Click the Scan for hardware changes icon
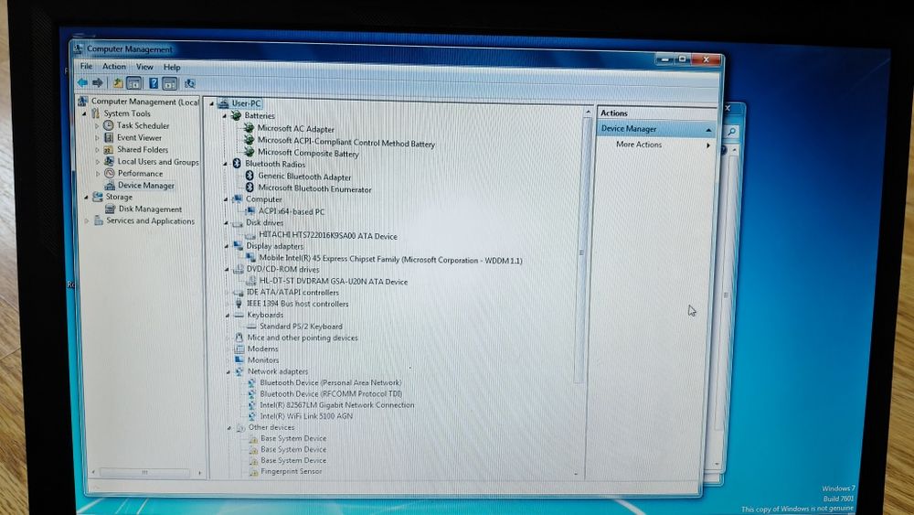 click(x=189, y=84)
